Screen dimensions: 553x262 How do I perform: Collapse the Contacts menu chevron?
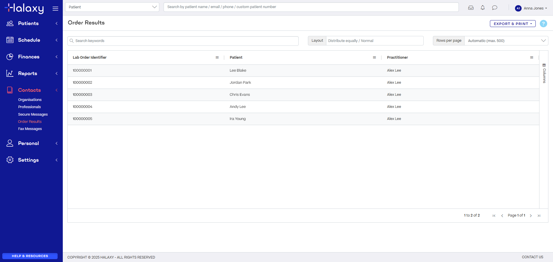[56, 90]
